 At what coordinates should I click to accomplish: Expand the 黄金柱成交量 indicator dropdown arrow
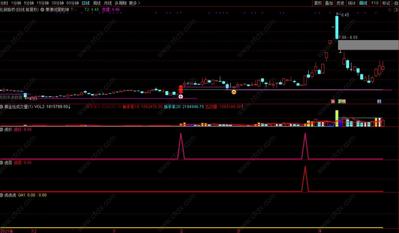point(2,107)
